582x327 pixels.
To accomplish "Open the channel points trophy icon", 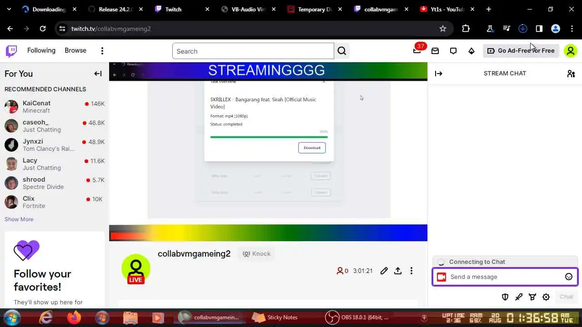I will pos(532,297).
